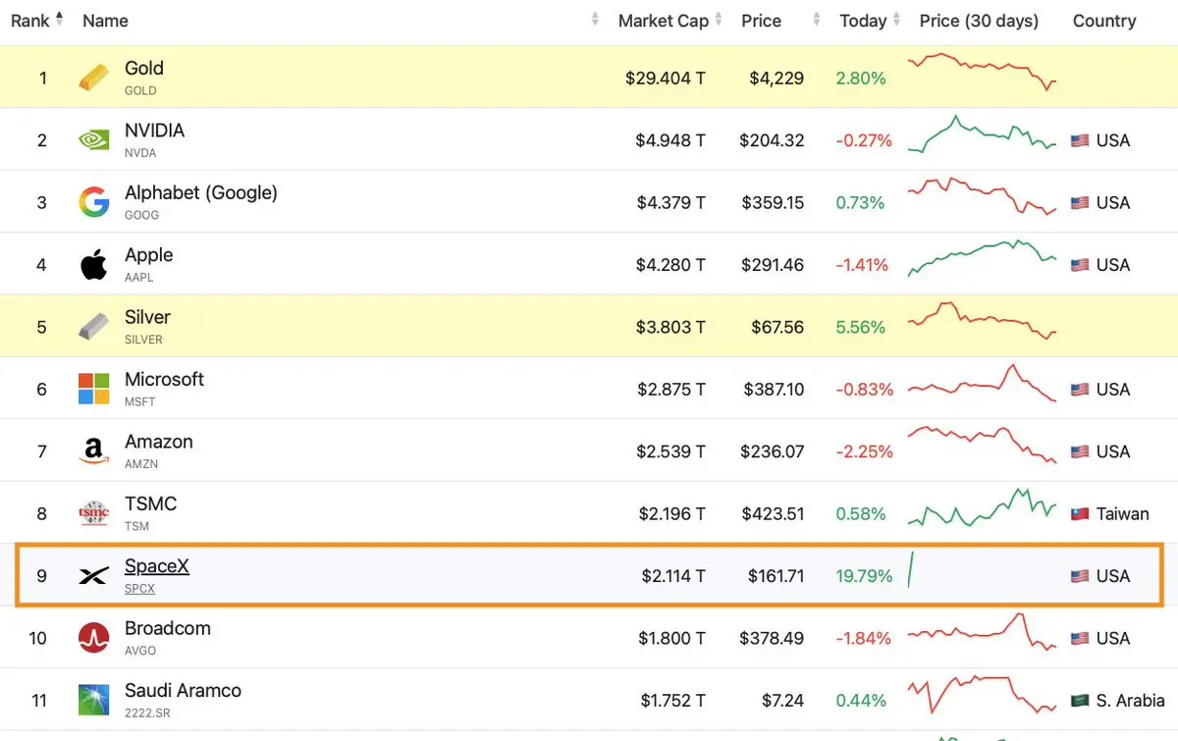Click the USA flag in SpaceX row
The image size is (1178, 741).
coord(1080,576)
